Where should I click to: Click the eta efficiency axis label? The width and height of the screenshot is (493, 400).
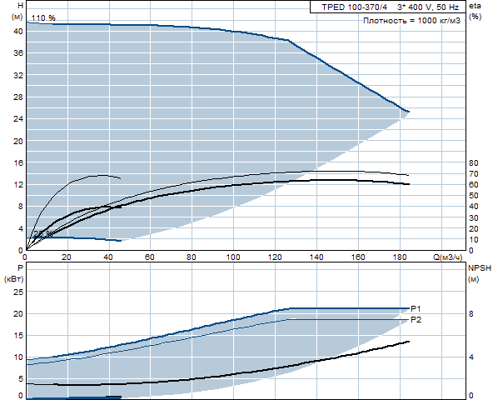click(475, 6)
